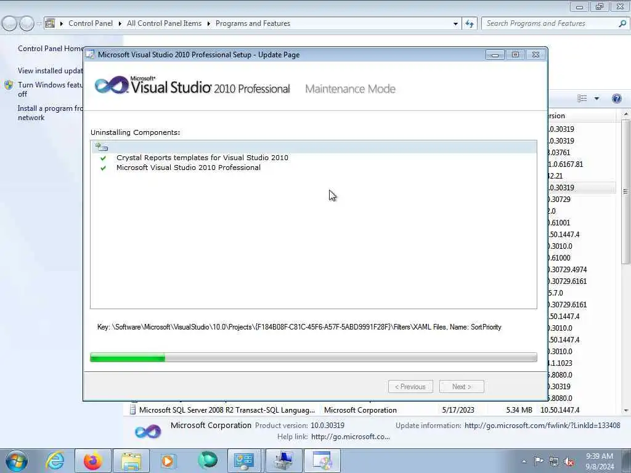Open the Windows Start menu orb
Viewport: 631px width, 473px height.
(17, 461)
